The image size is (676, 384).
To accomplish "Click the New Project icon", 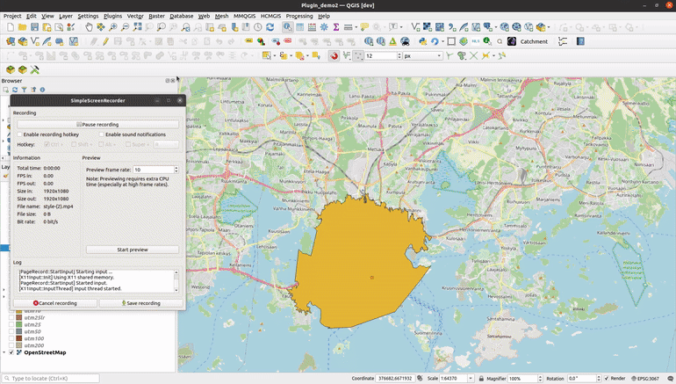I will click(x=11, y=27).
